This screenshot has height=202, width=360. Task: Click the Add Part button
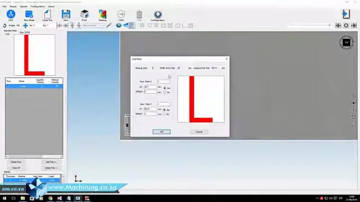coord(51,162)
